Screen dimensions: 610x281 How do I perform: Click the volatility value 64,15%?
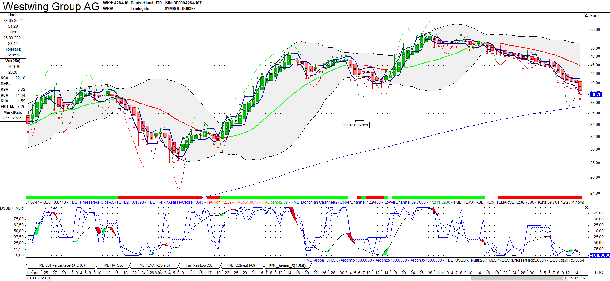13,67
